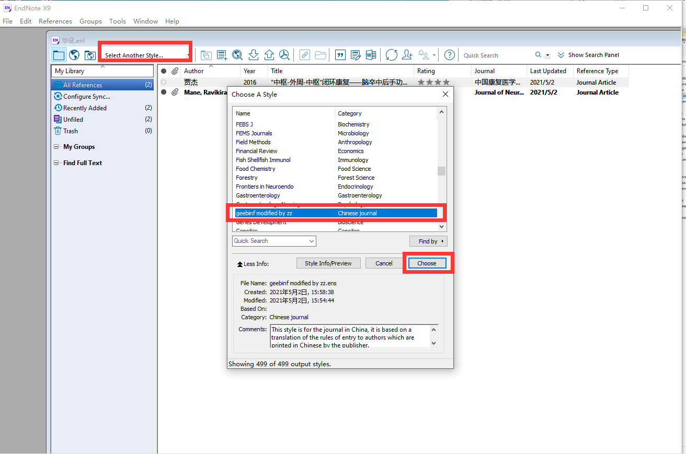The height and width of the screenshot is (454, 686).
Task: Switch to Online Search Mode globe icon
Action: pos(74,55)
